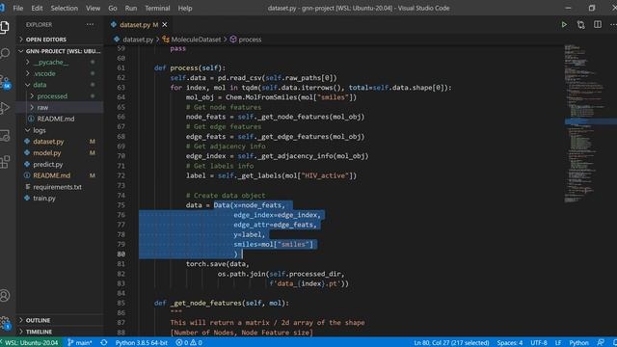
Task: Open problems errors and warnings indicator
Action: click(x=189, y=343)
